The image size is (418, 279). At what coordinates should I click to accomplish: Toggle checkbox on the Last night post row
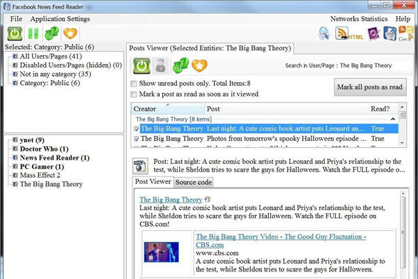(x=137, y=129)
